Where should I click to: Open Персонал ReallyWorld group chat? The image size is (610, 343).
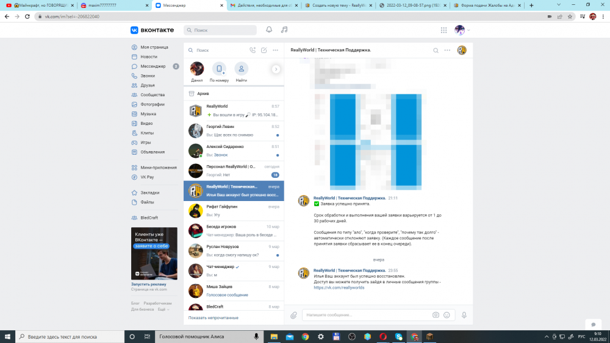point(234,171)
